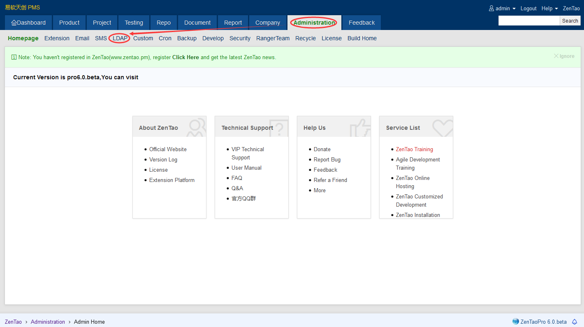Switch to the Testing tab
The height and width of the screenshot is (327, 584).
coord(134,23)
